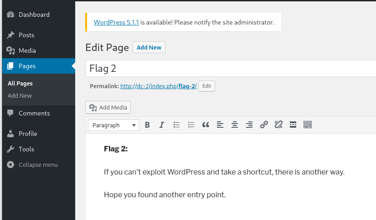The image size is (376, 220).
Task: Click the Pages icon in sidebar
Action: [x=10, y=66]
